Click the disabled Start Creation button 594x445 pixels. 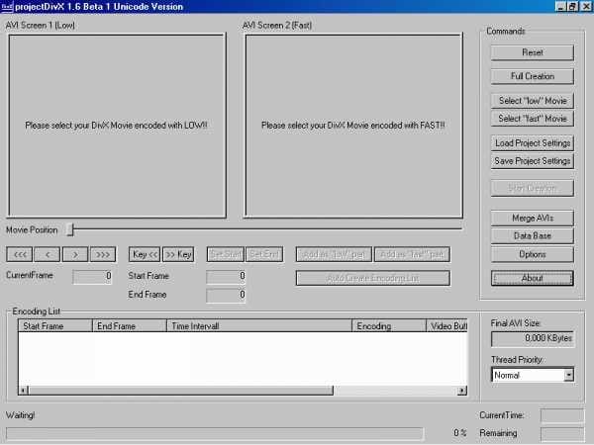coord(533,188)
